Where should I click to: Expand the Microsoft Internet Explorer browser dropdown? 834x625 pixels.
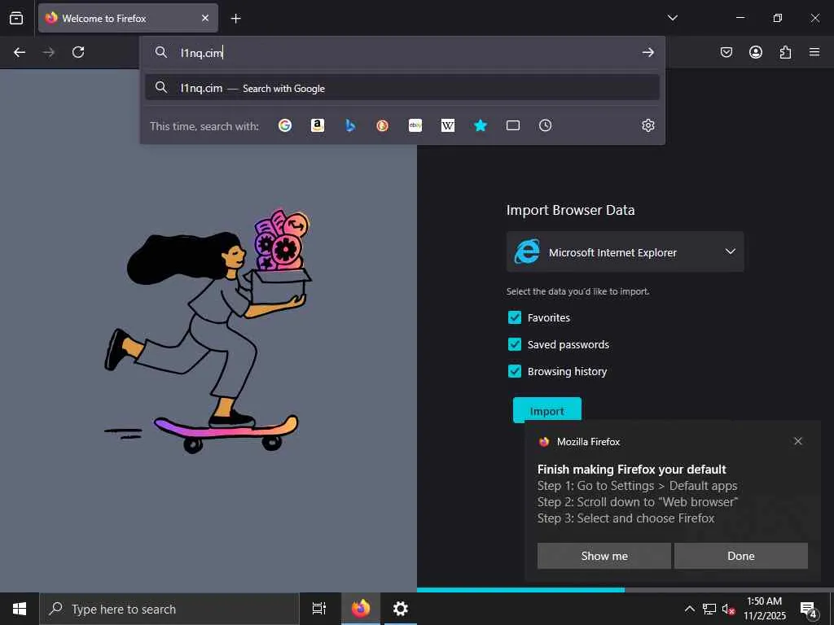pos(625,252)
